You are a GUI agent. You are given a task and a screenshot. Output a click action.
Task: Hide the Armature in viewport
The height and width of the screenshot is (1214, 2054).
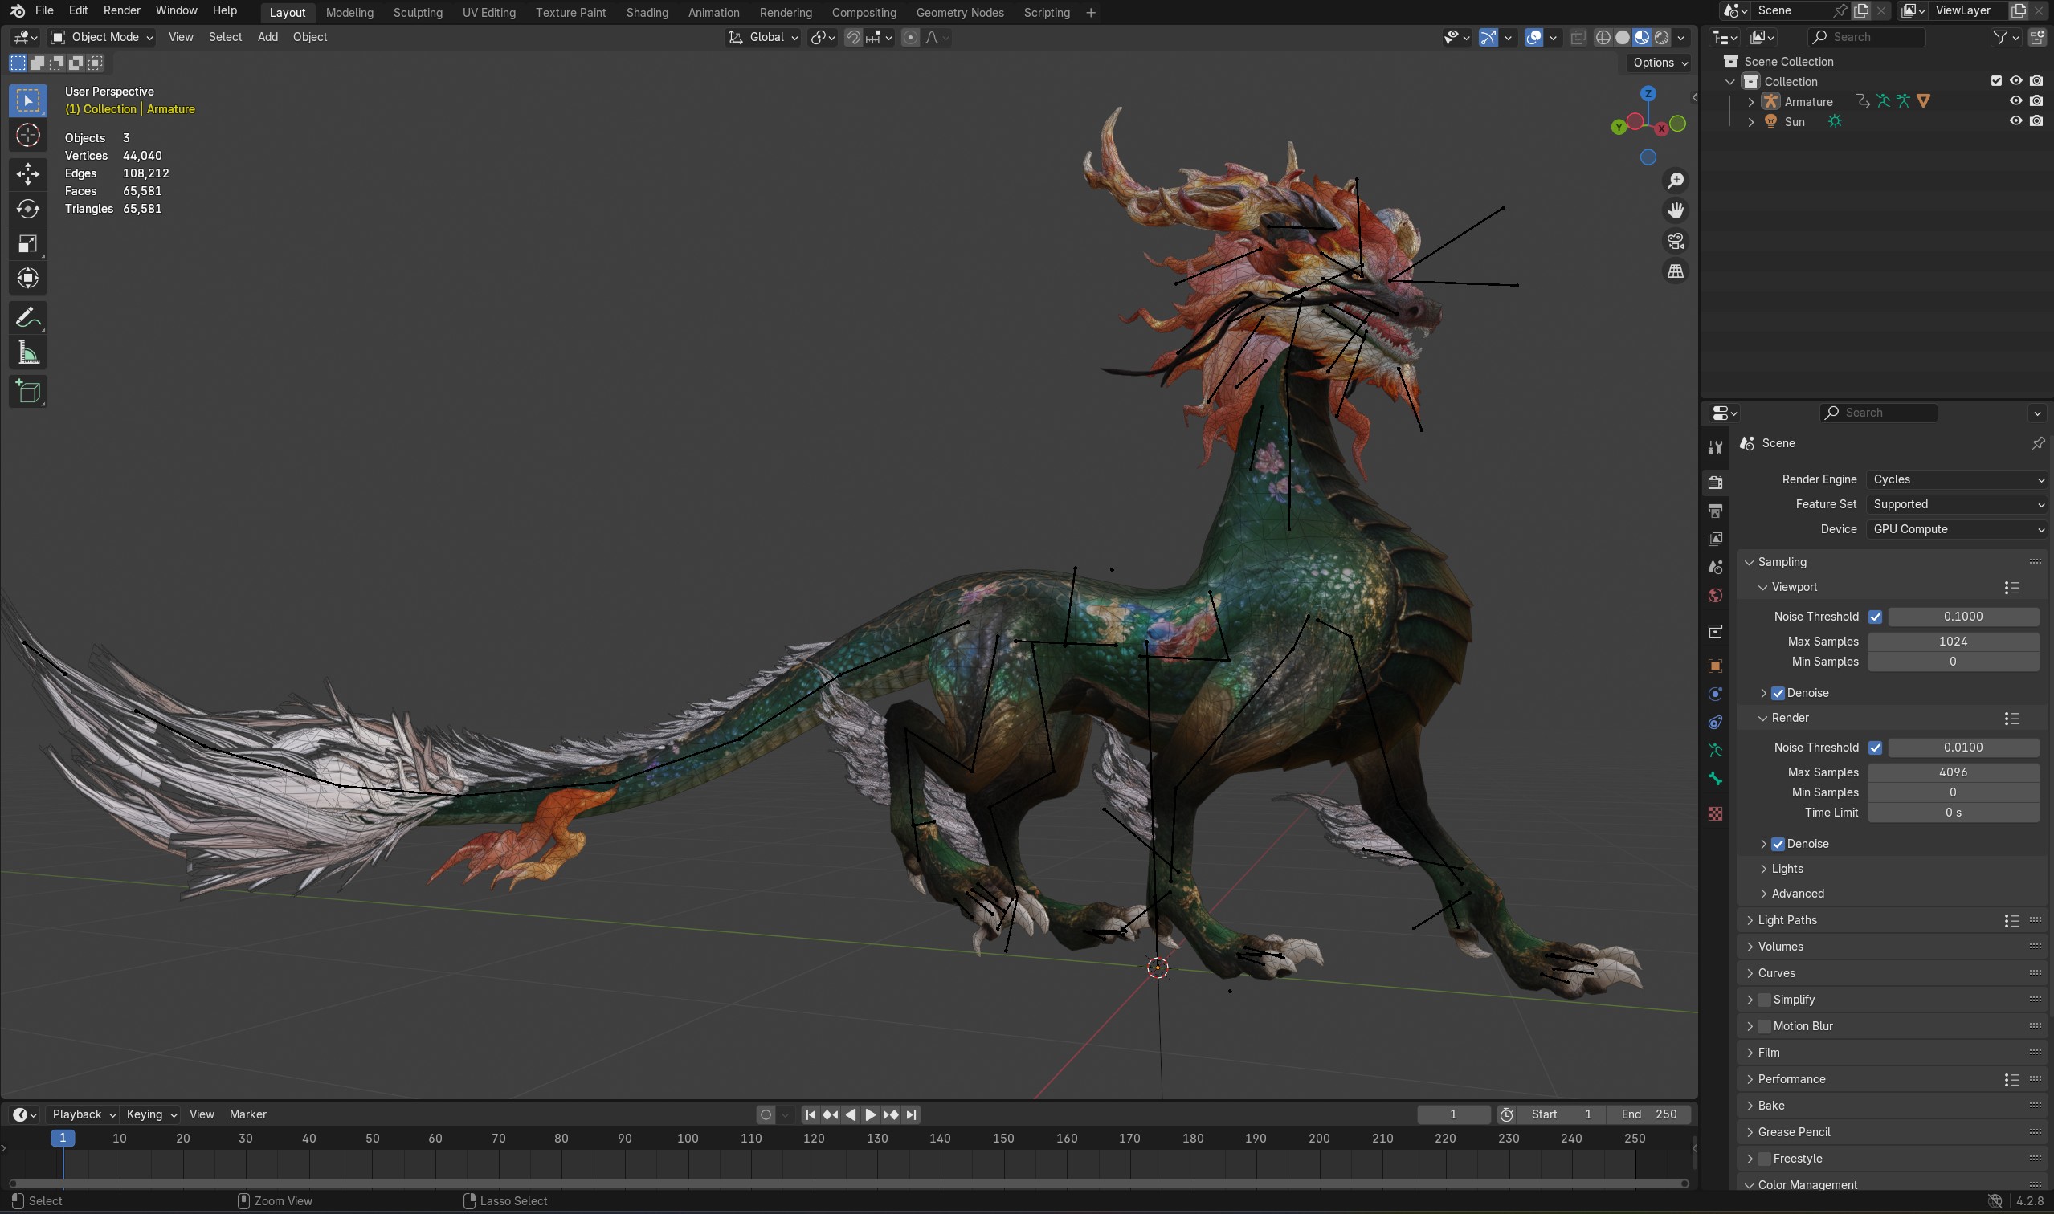pyautogui.click(x=2015, y=101)
